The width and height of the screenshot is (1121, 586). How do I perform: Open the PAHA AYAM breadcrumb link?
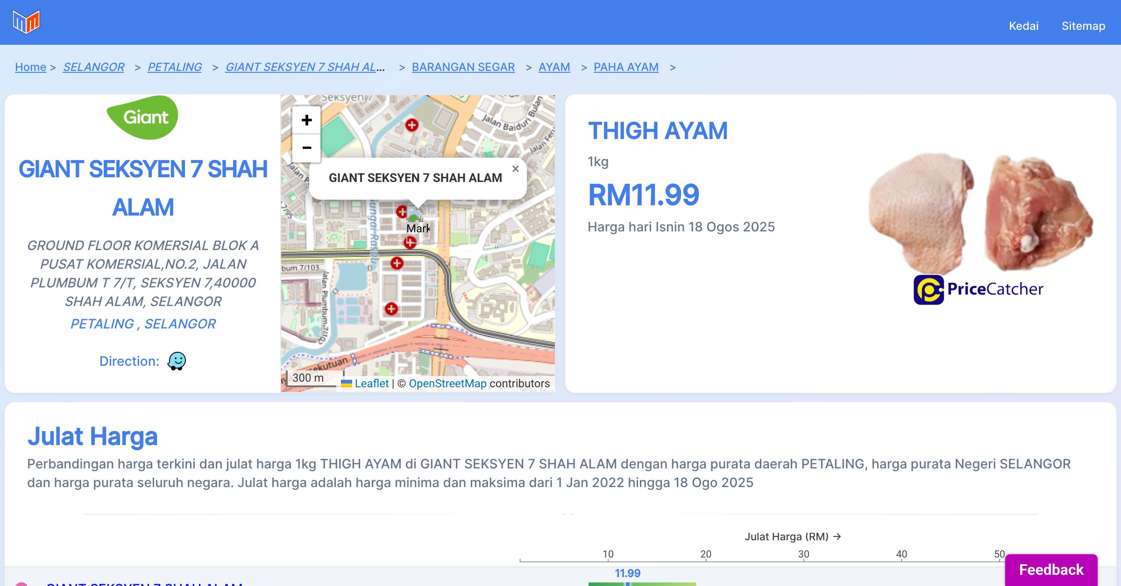point(626,67)
